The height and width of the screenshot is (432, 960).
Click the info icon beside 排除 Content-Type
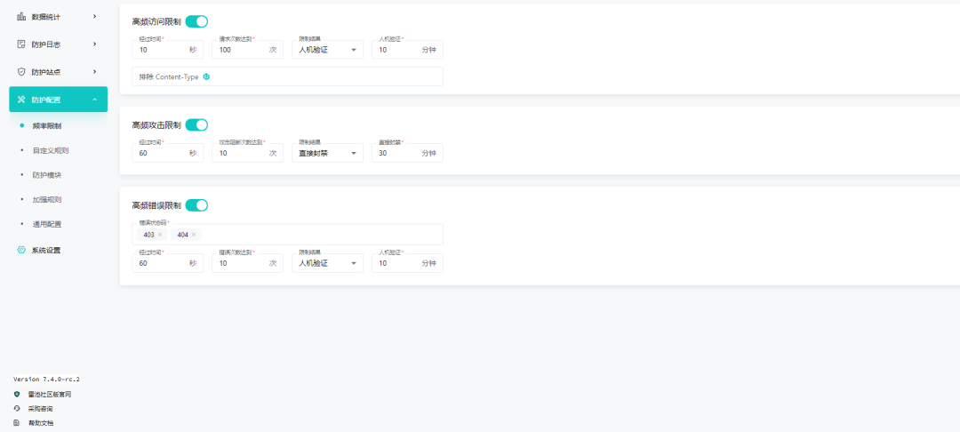coord(206,76)
